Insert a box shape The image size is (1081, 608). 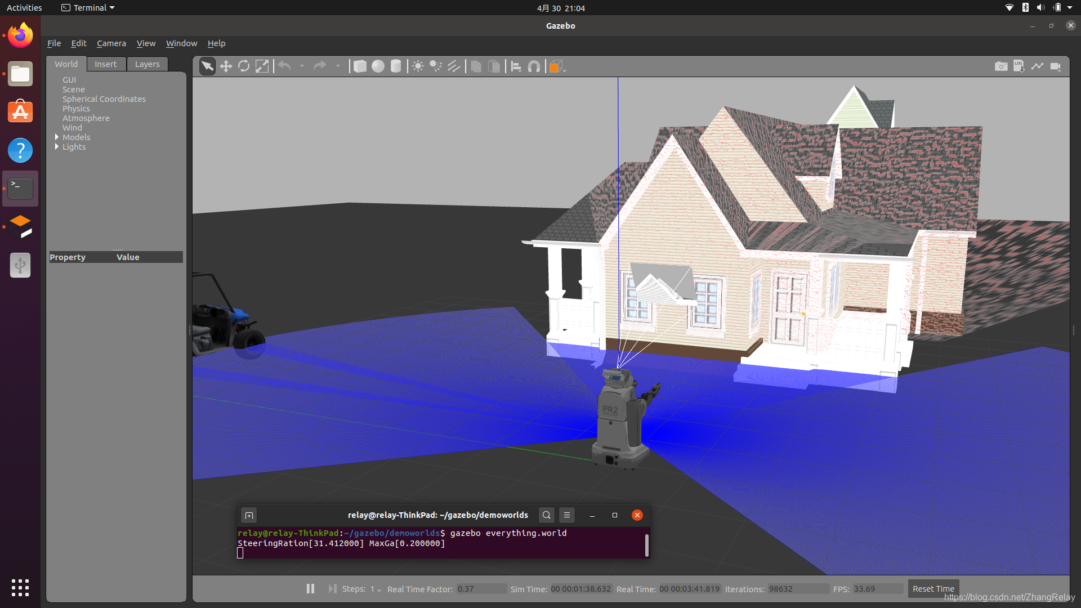(x=360, y=66)
